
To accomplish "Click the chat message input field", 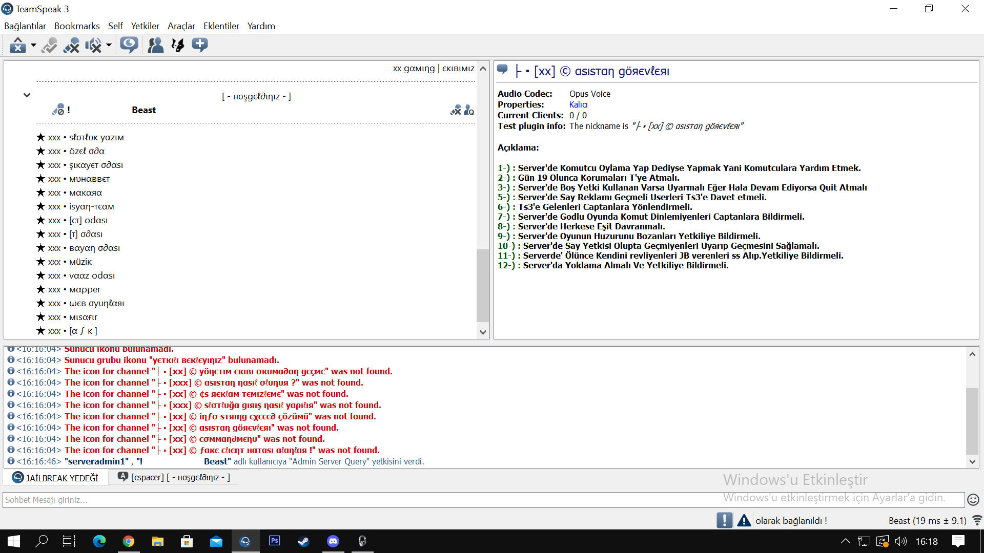I will click(483, 500).
